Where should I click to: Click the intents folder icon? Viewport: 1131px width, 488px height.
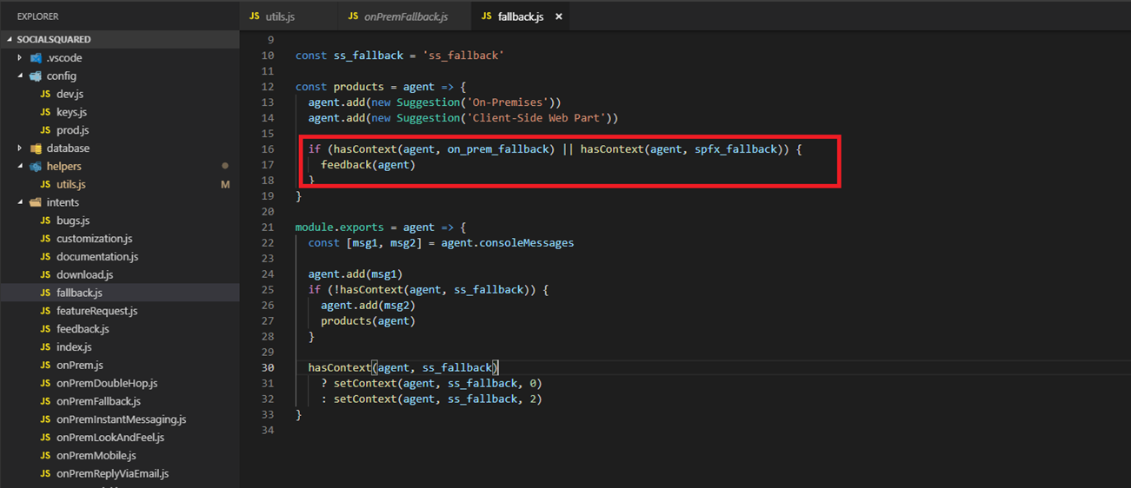[x=36, y=202]
